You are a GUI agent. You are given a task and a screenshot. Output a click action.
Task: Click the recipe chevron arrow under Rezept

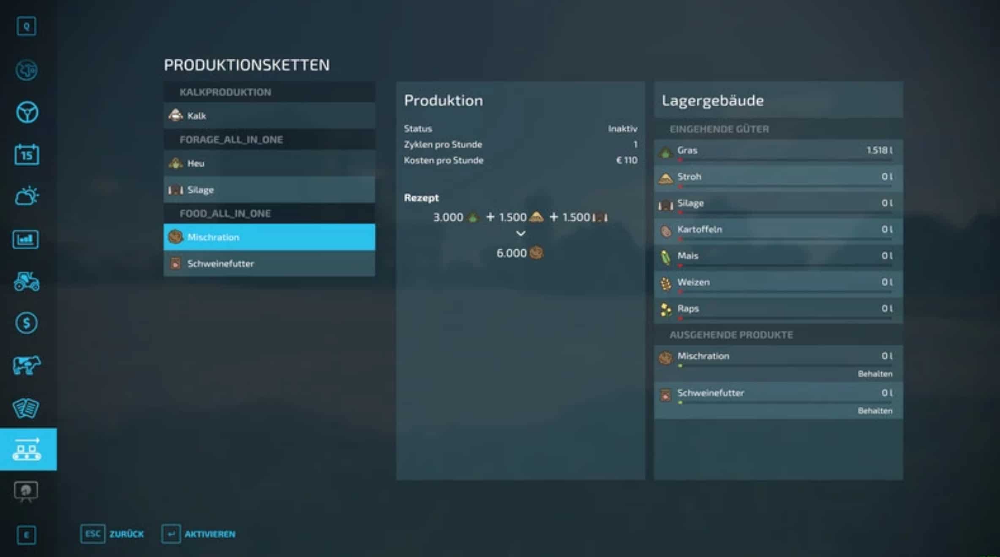pyautogui.click(x=520, y=233)
